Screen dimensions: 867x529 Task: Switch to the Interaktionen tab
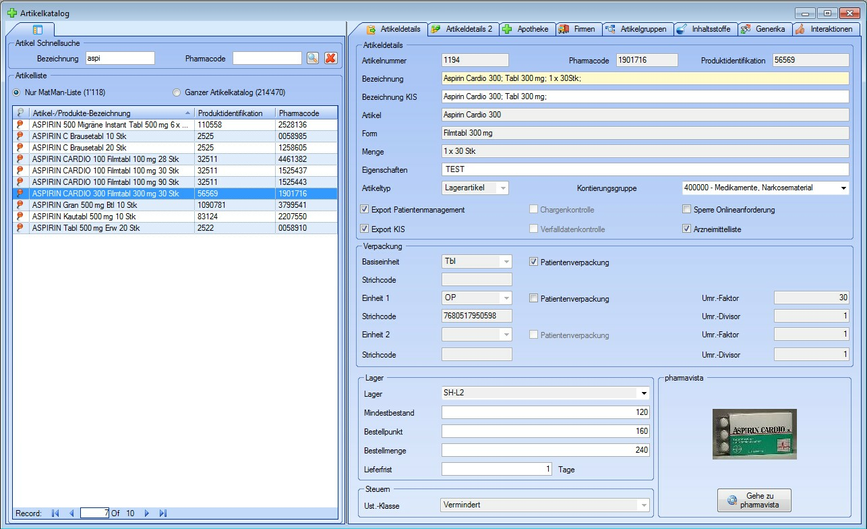(825, 29)
